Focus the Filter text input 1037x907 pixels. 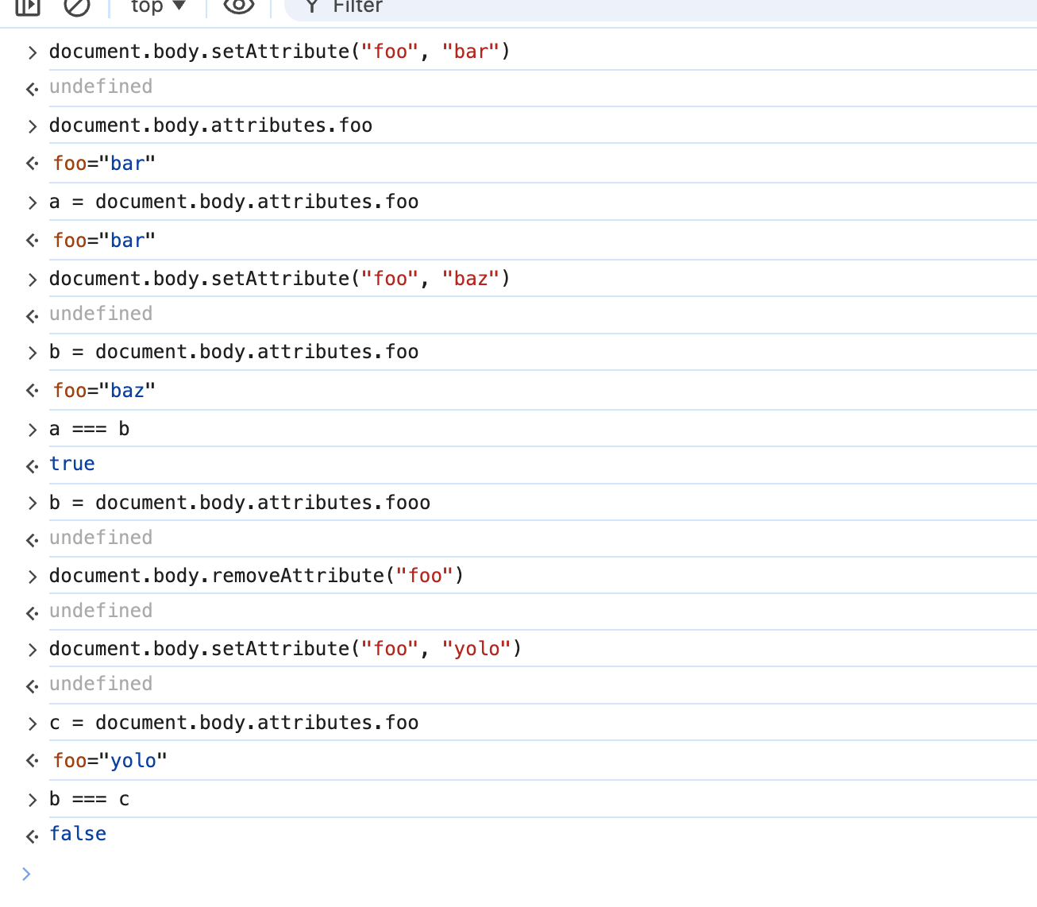[x=635, y=8]
